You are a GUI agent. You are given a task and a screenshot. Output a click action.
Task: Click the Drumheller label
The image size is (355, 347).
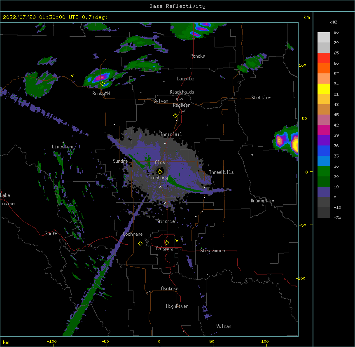263,201
